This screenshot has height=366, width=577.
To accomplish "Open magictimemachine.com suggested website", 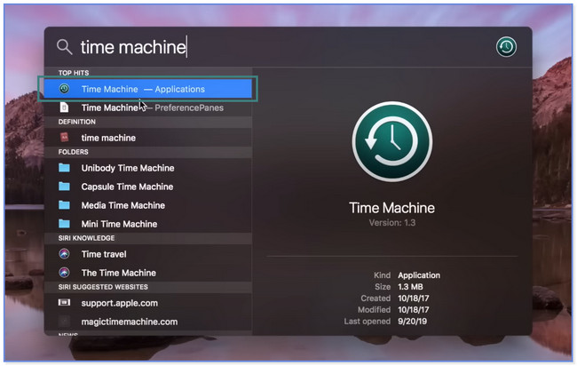I will [x=148, y=322].
